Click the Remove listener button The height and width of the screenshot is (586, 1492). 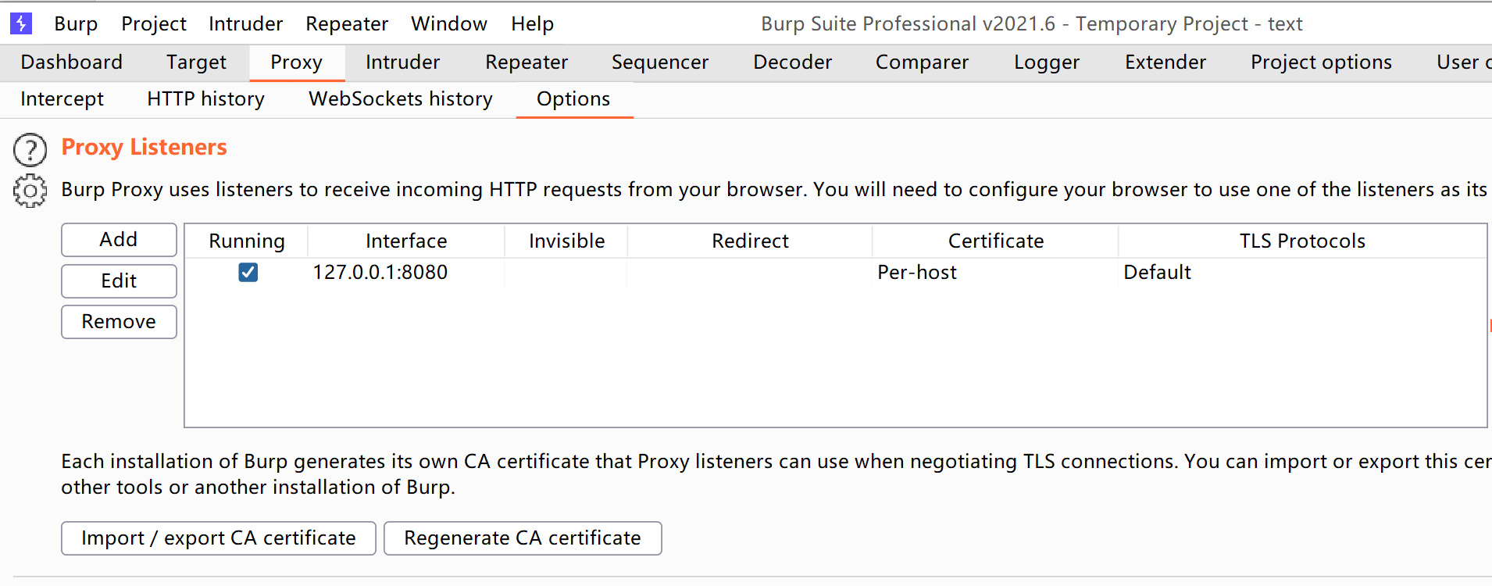119,322
